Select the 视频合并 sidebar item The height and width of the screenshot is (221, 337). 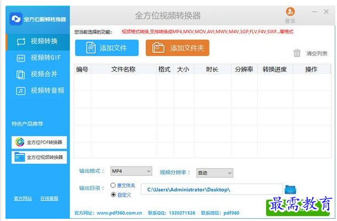38,74
